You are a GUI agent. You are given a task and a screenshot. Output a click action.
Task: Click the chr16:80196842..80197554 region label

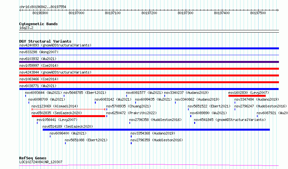coord(43,7)
